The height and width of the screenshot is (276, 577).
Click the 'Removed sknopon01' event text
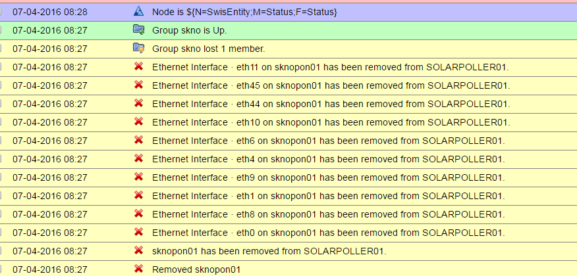[196, 269]
